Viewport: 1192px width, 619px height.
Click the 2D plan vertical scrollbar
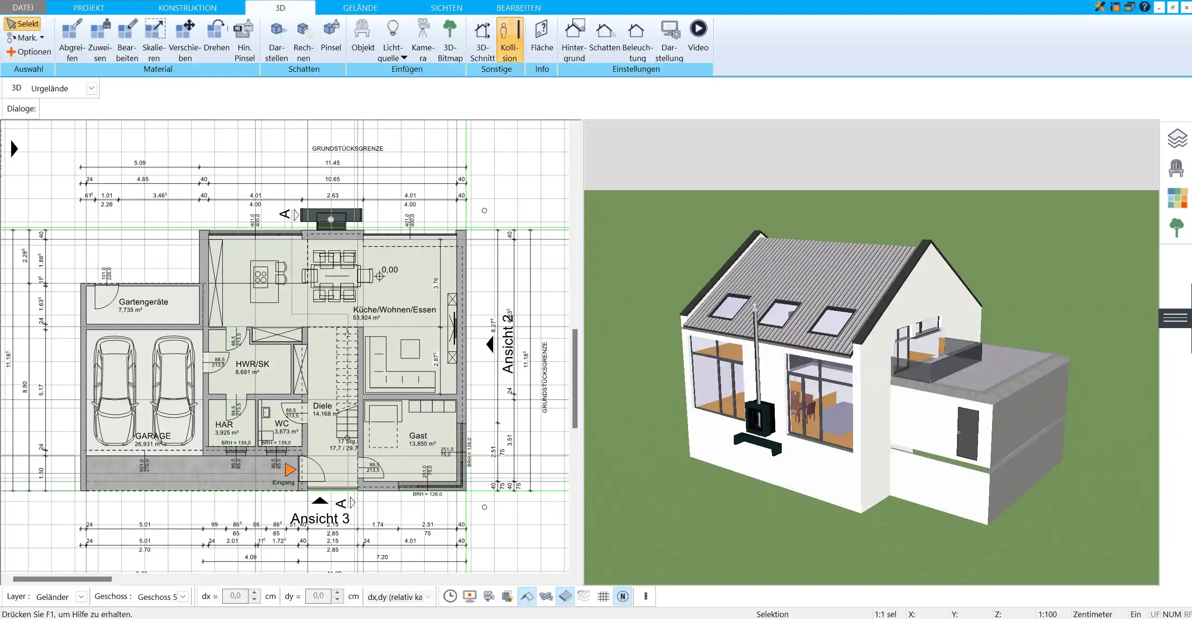(x=575, y=378)
